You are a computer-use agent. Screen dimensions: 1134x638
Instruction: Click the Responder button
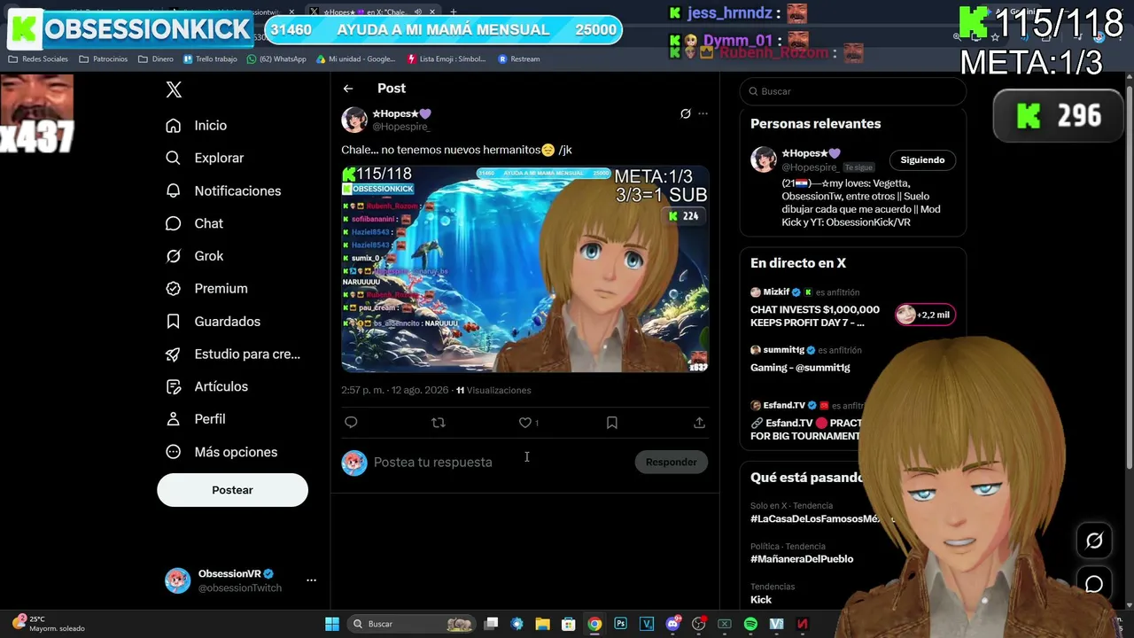coord(671,462)
